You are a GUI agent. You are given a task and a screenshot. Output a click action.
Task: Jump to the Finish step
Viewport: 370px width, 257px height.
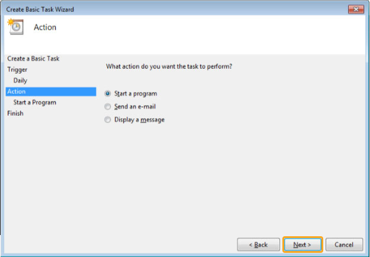15,113
